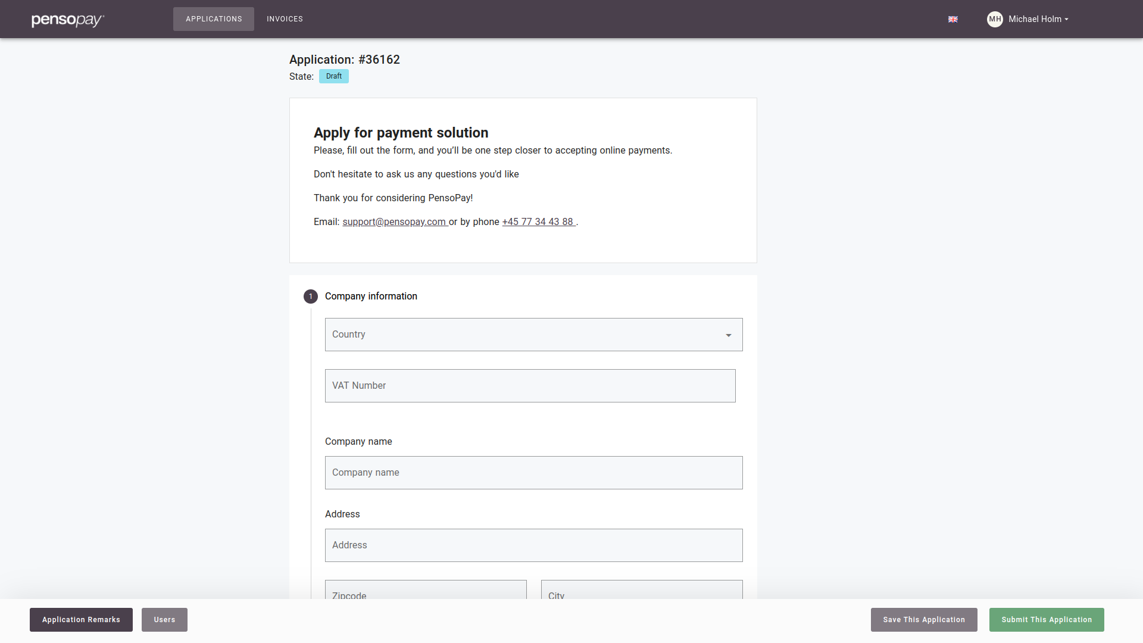The width and height of the screenshot is (1143, 643).
Task: Click the support@pensopay.com email link
Action: (394, 222)
